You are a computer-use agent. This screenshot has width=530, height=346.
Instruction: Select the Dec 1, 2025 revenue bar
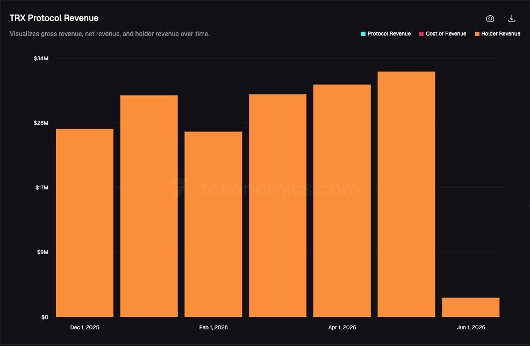84,223
